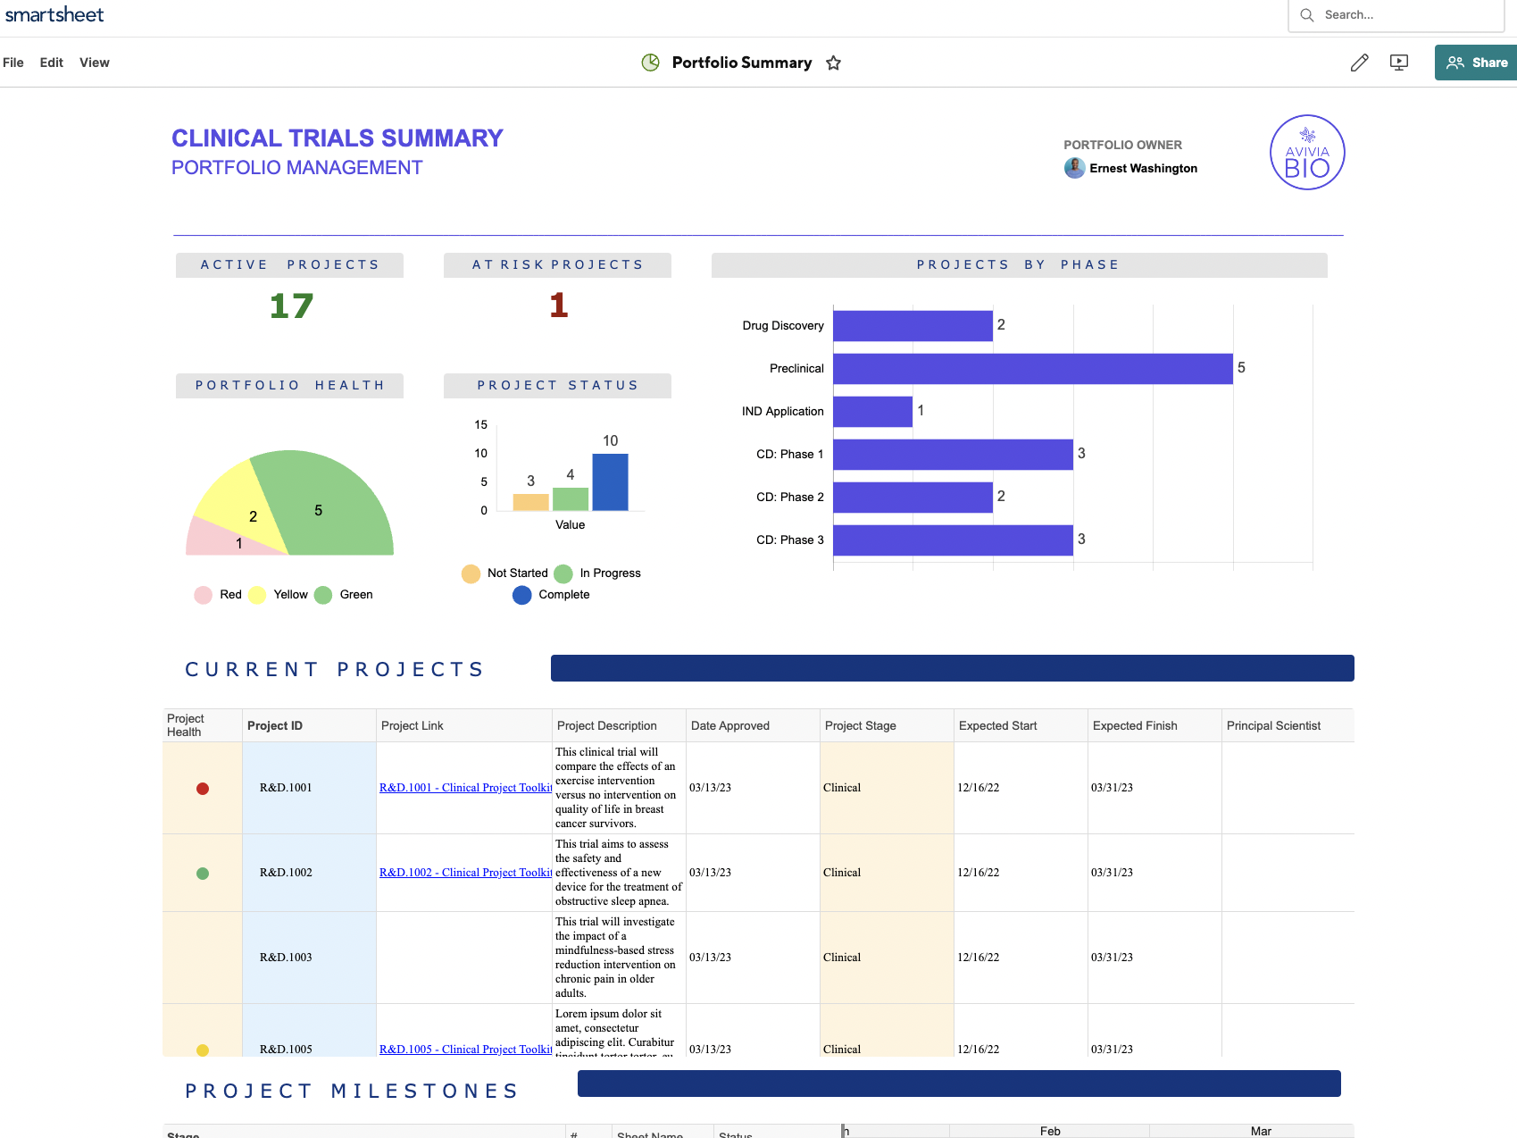Viewport: 1517px width, 1138px height.
Task: Click the Date Approved column header
Action: pyautogui.click(x=753, y=725)
